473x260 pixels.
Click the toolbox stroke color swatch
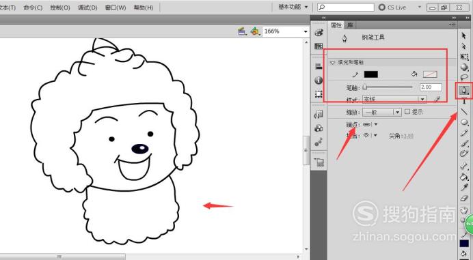click(x=464, y=243)
